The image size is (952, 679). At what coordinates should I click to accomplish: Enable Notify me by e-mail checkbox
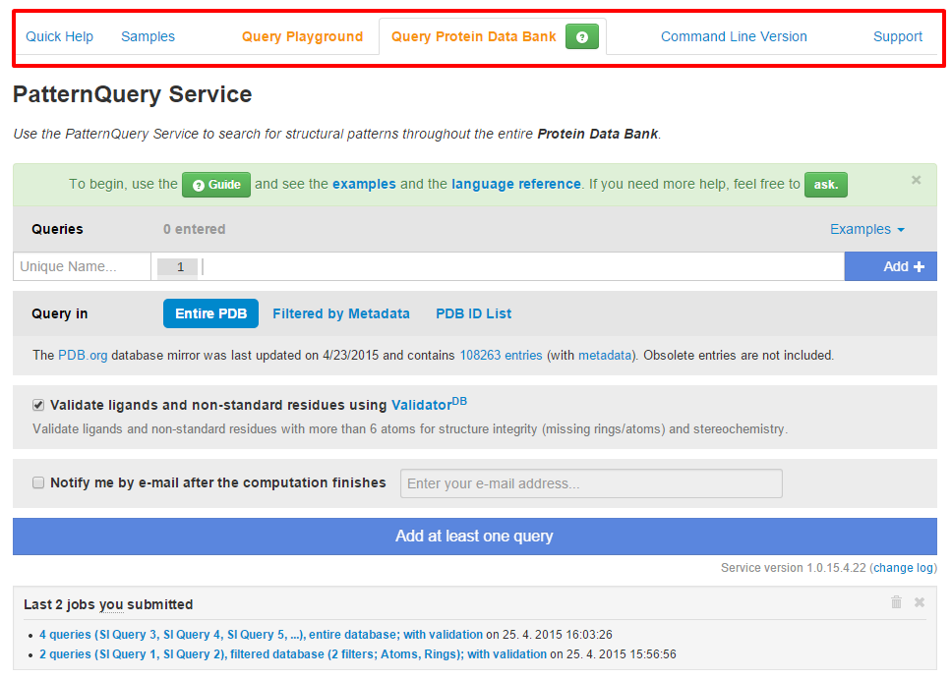point(38,482)
